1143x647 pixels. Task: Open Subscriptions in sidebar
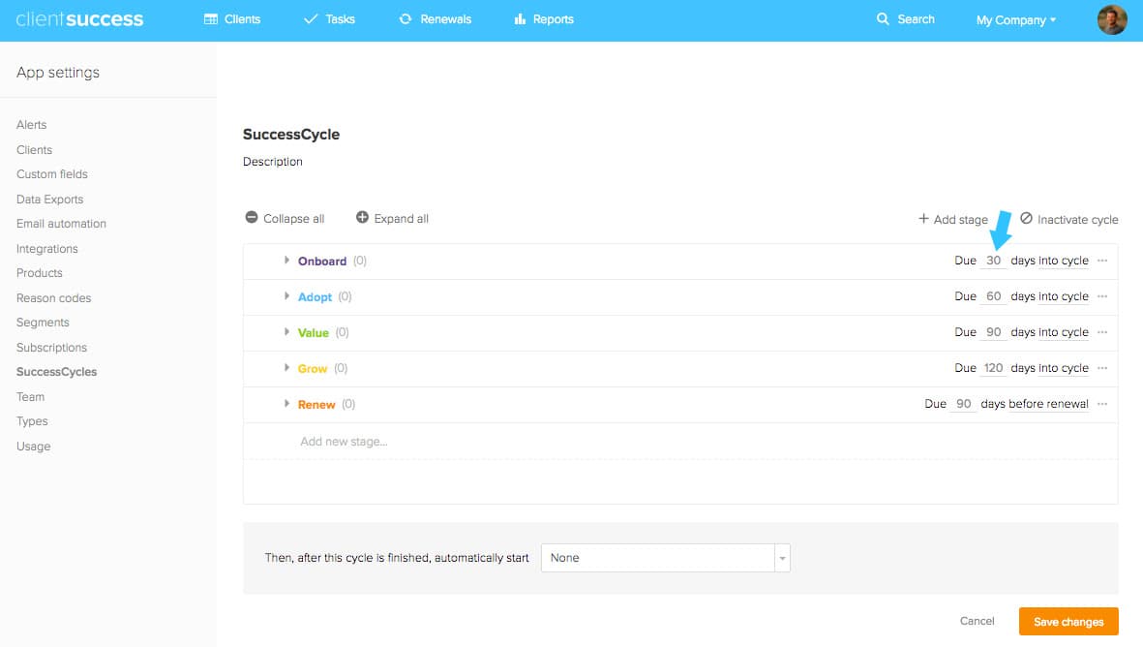tap(51, 347)
